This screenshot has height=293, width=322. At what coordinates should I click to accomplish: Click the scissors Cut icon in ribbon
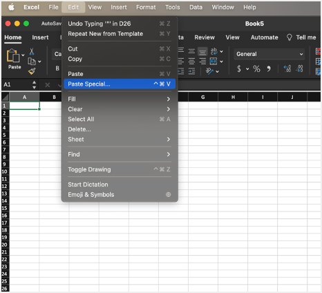[32, 51]
